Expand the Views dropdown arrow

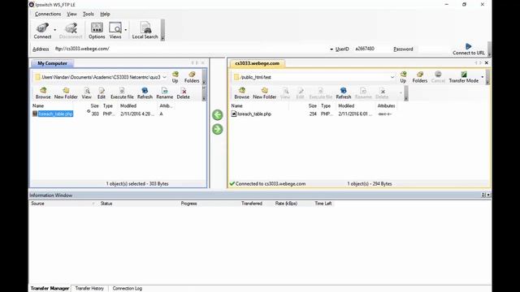[x=126, y=30]
